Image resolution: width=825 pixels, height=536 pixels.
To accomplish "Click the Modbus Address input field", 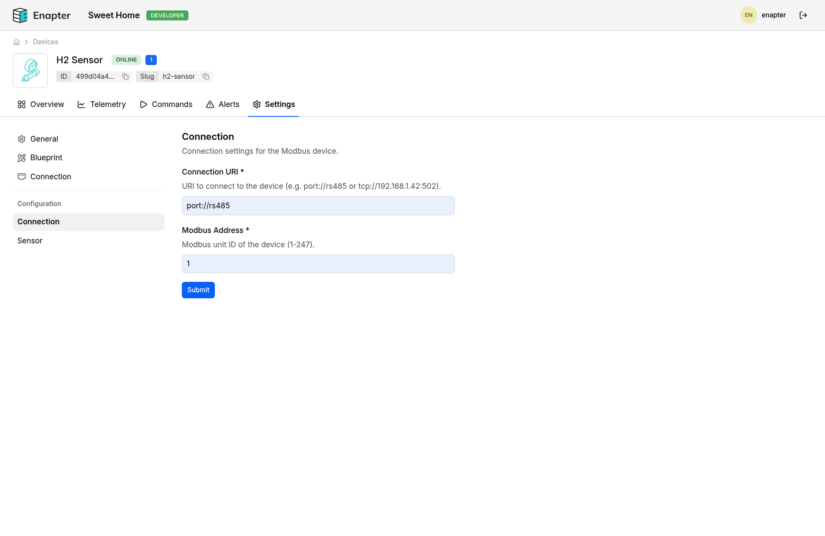I will [318, 263].
